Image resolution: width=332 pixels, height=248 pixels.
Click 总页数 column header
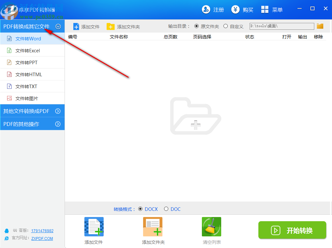coord(171,37)
